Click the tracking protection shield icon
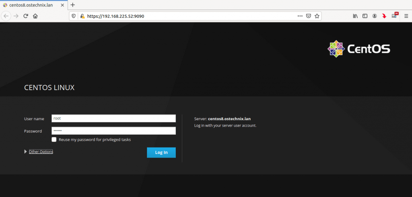 point(74,16)
